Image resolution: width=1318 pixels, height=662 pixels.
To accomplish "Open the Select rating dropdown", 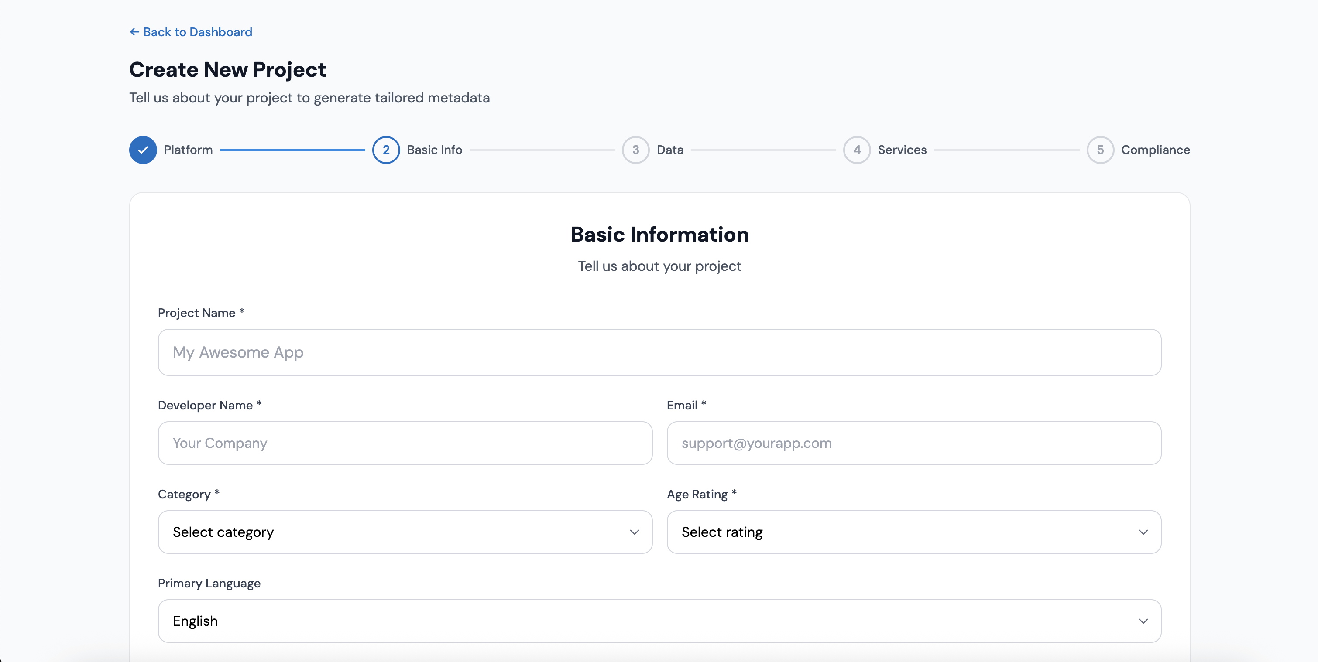I will pyautogui.click(x=913, y=532).
